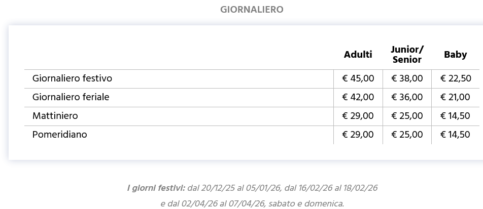Click the € 36,00 Junior/Senior feriale price
This screenshot has height=209, width=483.
407,97
